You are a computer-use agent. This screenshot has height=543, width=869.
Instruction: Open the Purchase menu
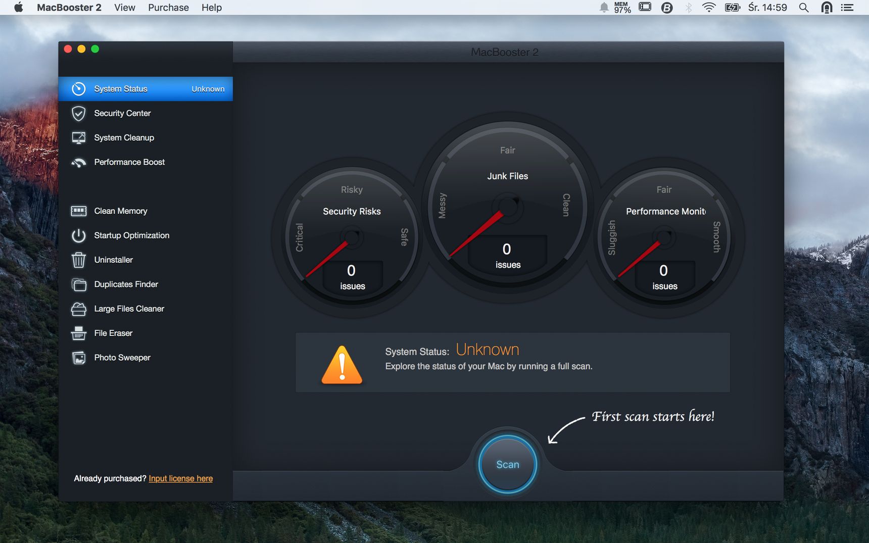(168, 8)
